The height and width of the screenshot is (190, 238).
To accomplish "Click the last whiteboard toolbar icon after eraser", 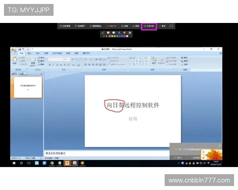I will pos(130,32).
